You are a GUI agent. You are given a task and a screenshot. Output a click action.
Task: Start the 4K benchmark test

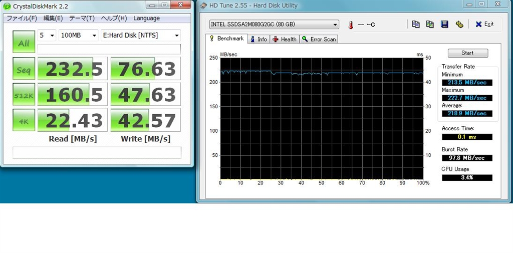24,120
